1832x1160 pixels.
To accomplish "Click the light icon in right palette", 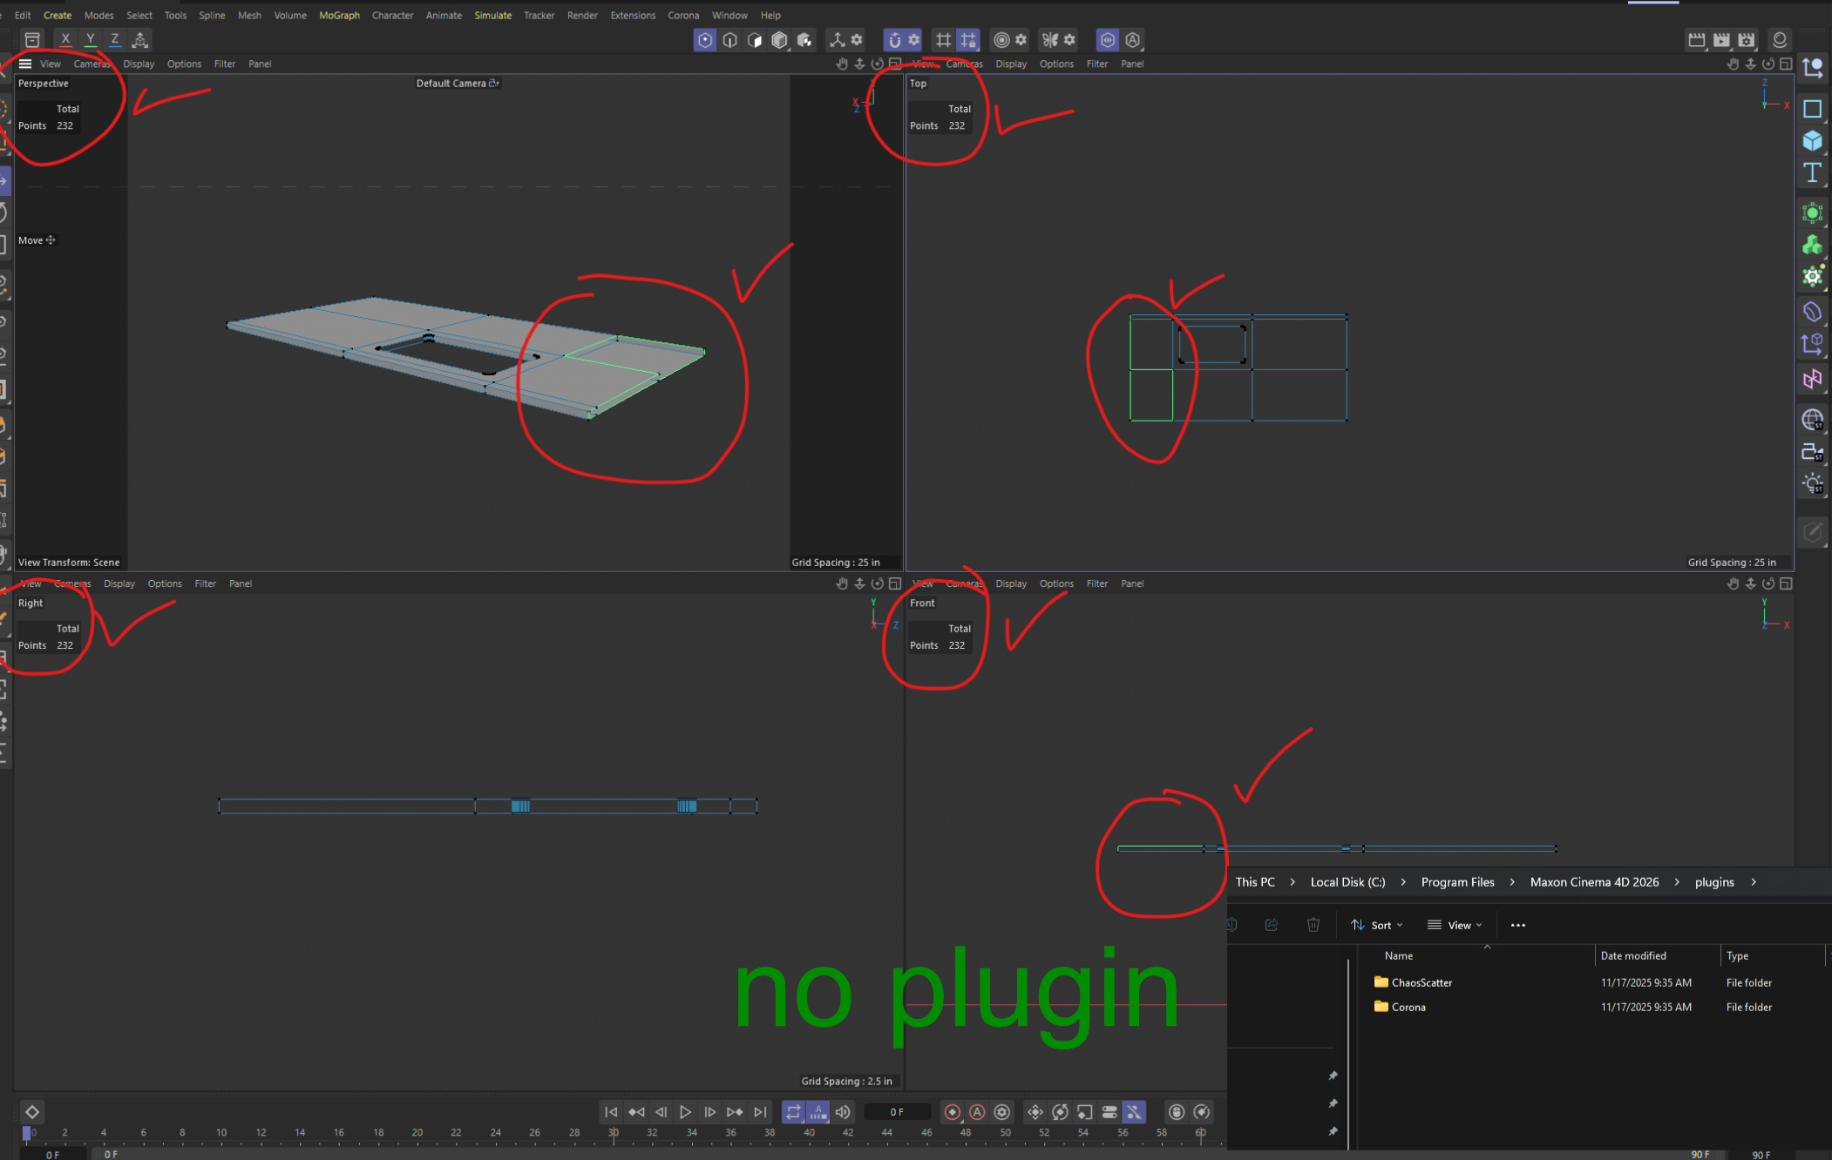I will tap(1813, 484).
